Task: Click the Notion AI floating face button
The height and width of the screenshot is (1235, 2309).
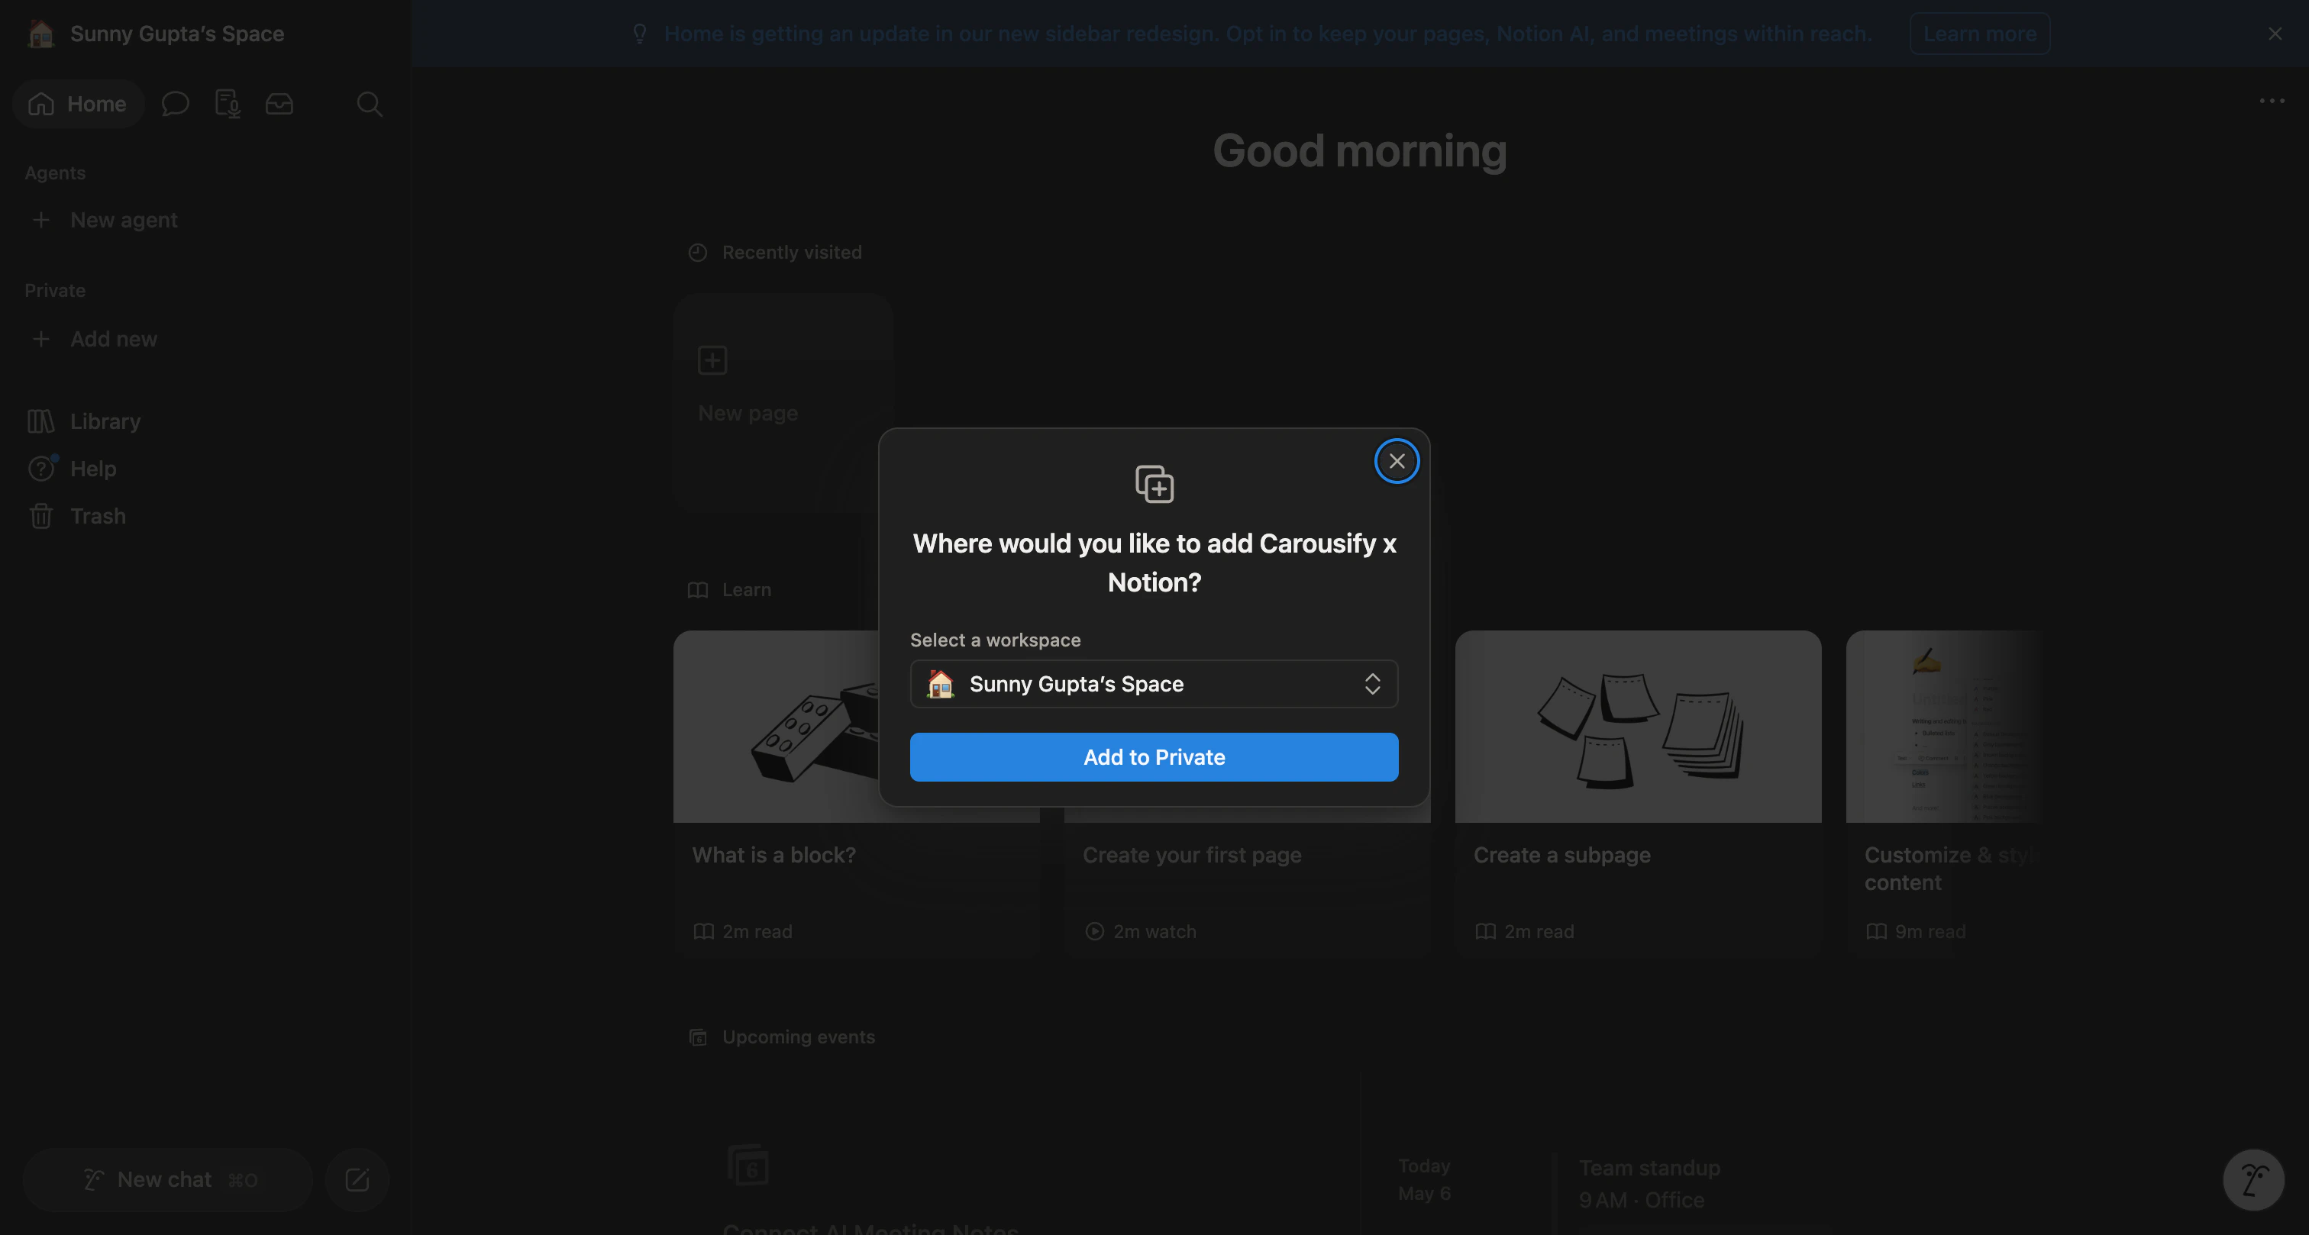Action: 2253,1179
